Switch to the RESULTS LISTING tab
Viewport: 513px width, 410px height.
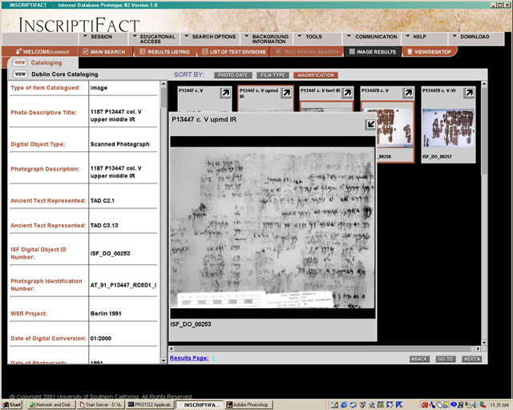click(165, 52)
